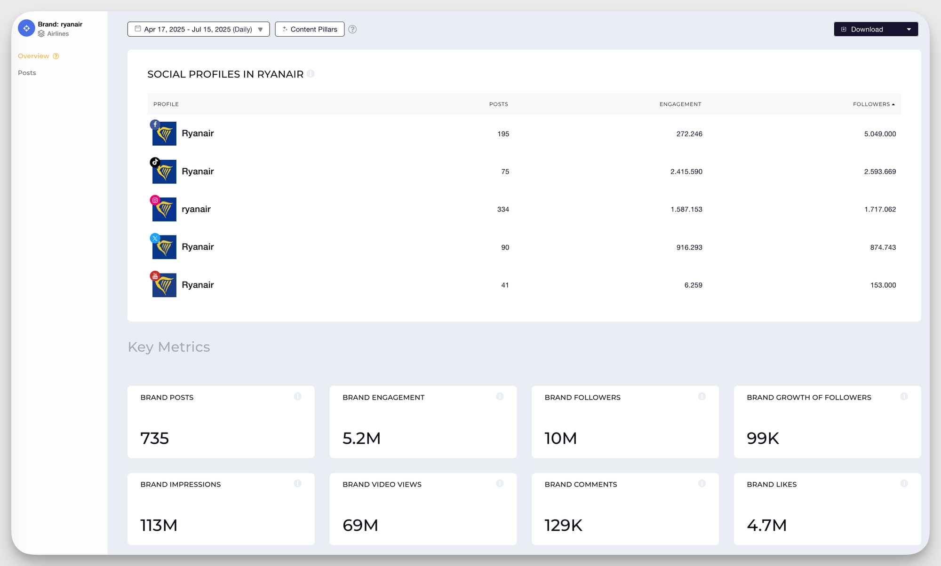This screenshot has width=941, height=566.
Task: Click the Instagram posts count 334
Action: click(x=503, y=209)
